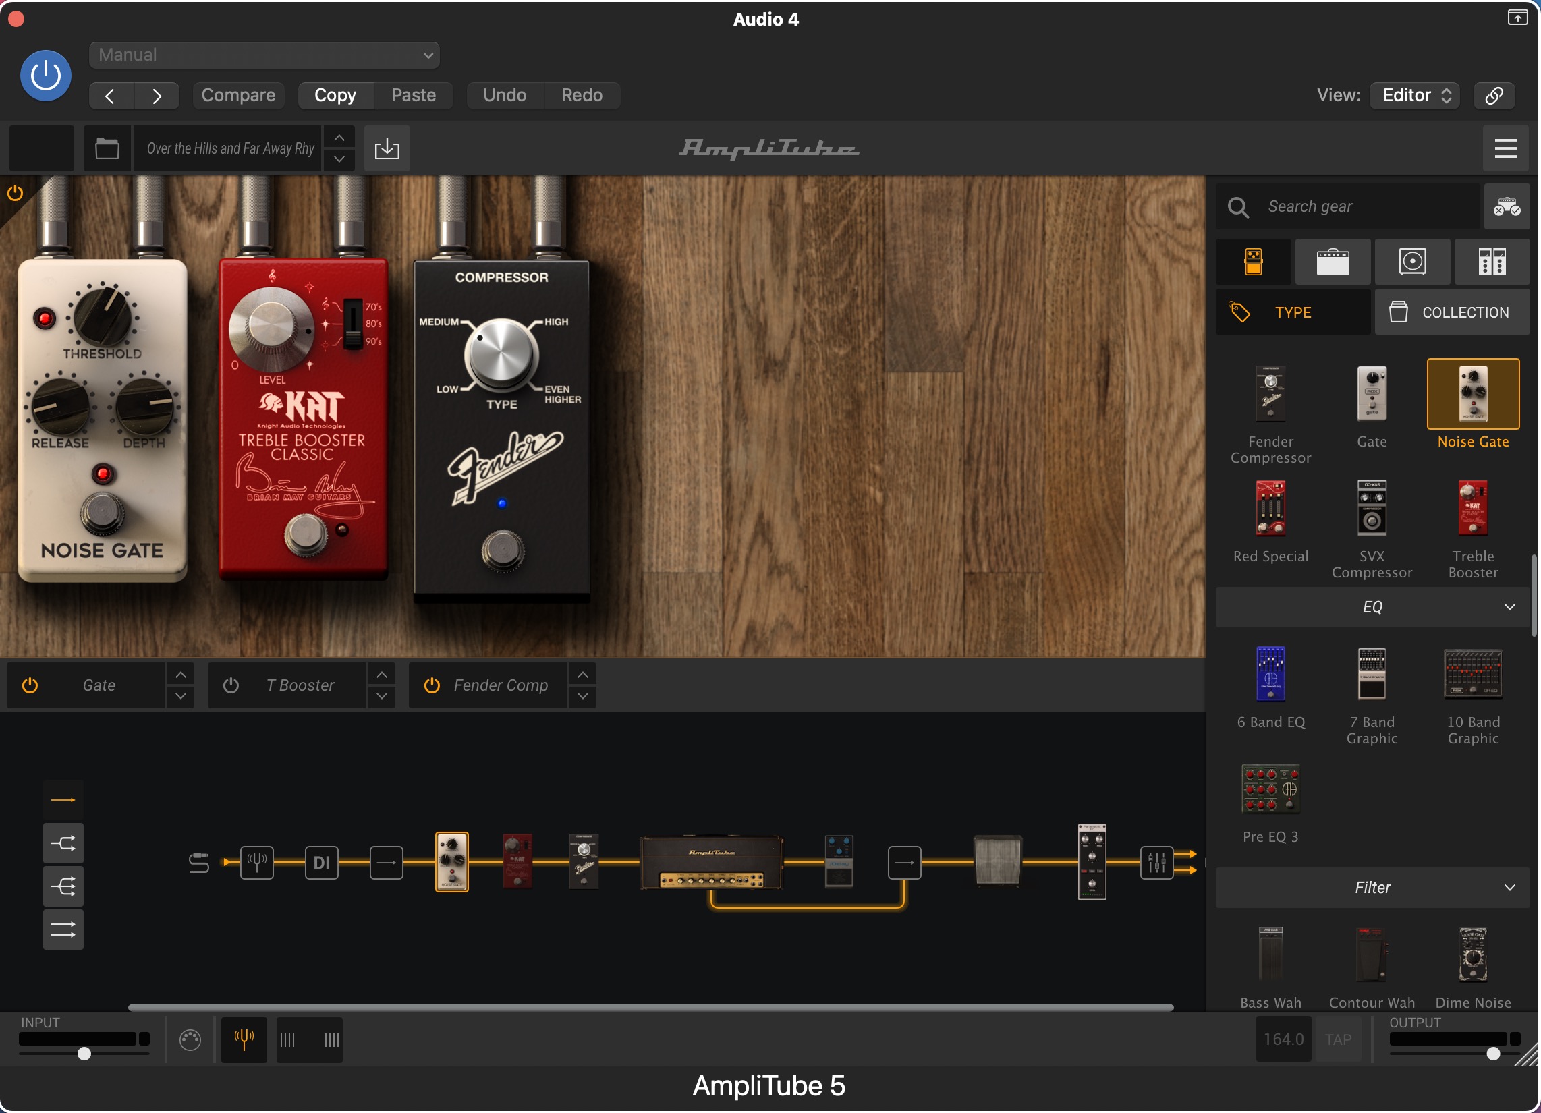The image size is (1541, 1113).
Task: Click the tuner block in signal chain
Action: pos(257,863)
